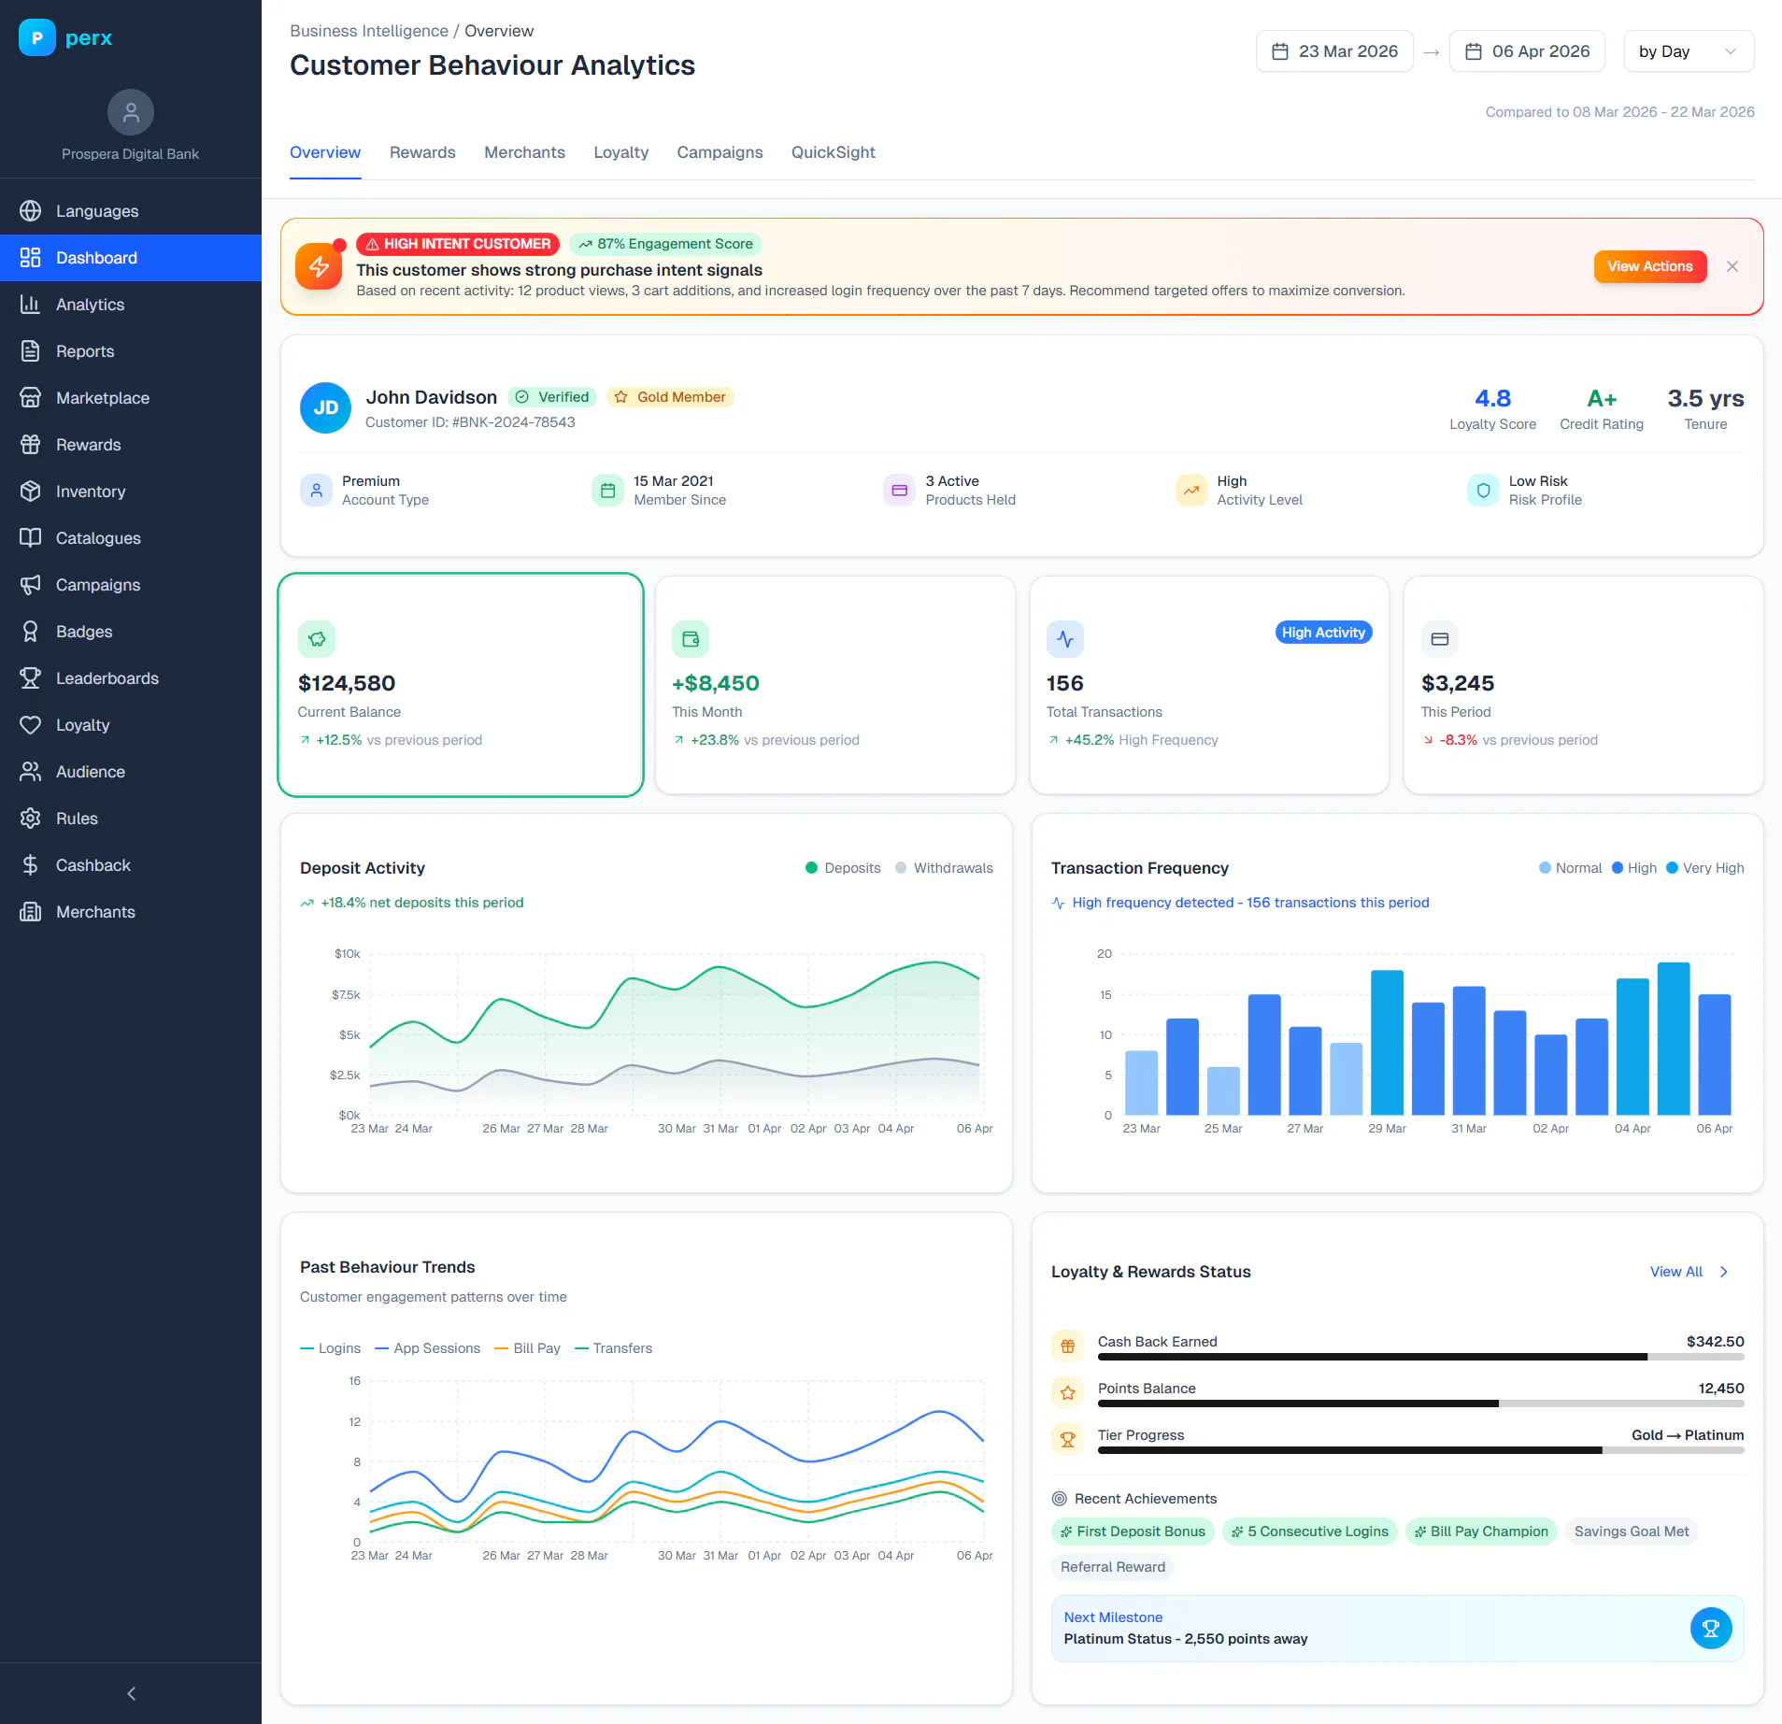Click the First Deposit Bonus achievement
Viewport: 1782px width, 1724px height.
point(1133,1532)
